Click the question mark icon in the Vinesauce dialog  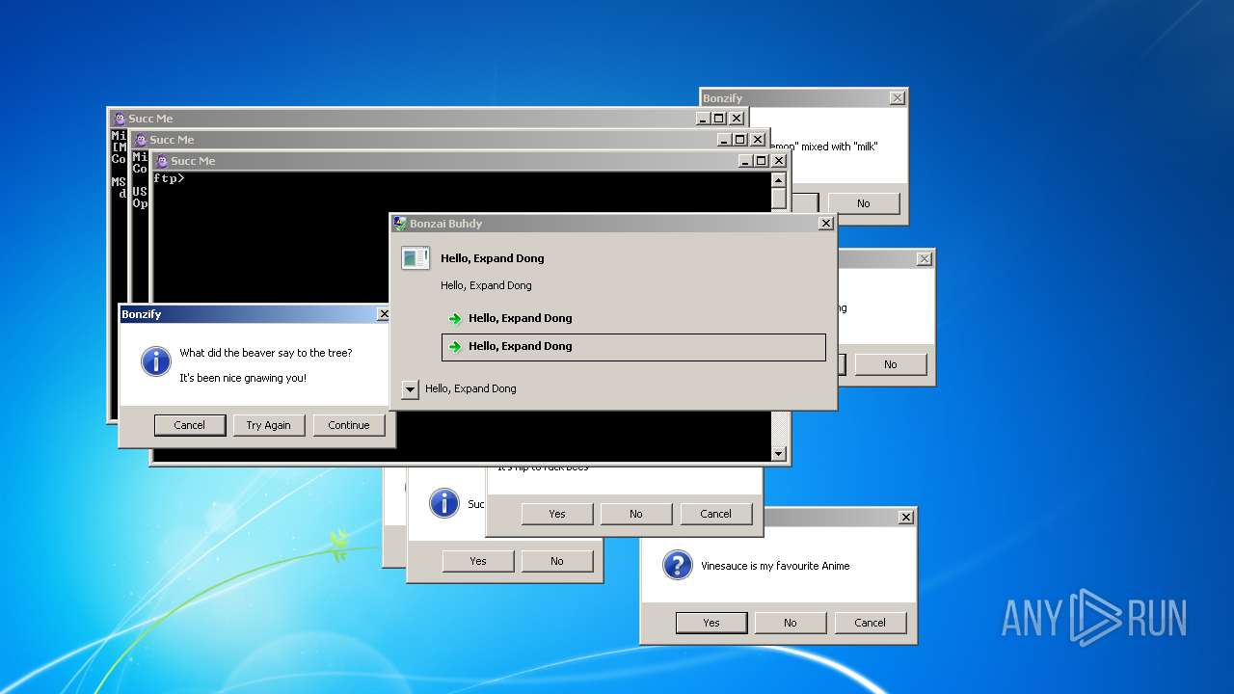(678, 565)
